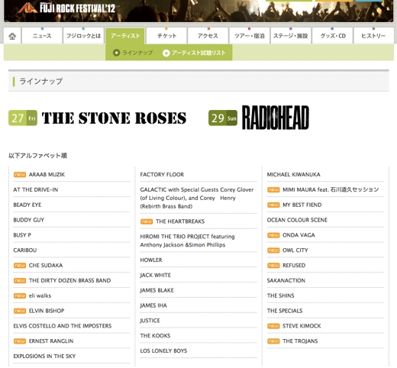The width and height of the screenshot is (397, 368).
Task: Open the ツアー・宿泊 tab
Action: (250, 36)
